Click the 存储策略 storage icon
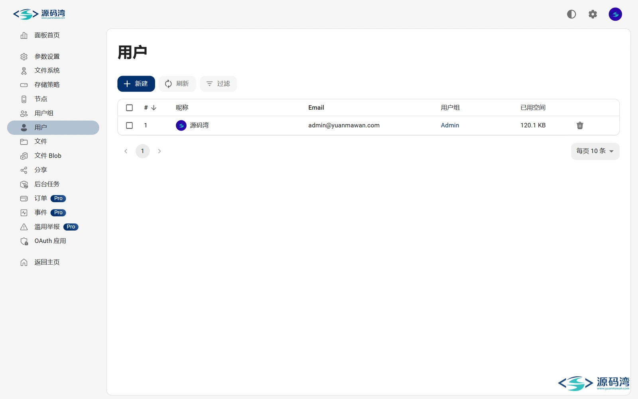638x399 pixels. (24, 85)
